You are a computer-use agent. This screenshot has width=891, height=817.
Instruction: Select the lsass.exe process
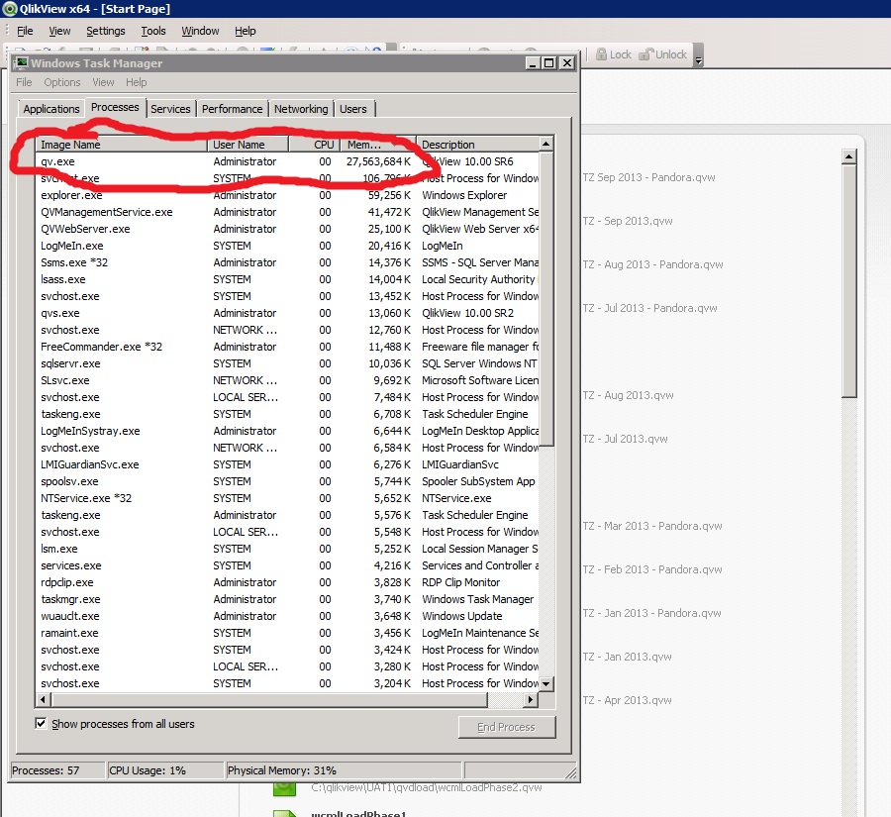point(287,279)
